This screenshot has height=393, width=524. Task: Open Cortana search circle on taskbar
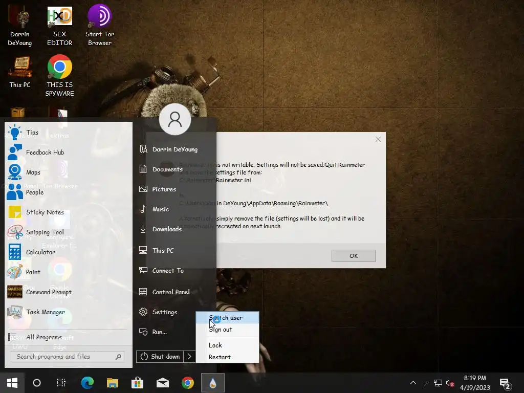(x=37, y=383)
